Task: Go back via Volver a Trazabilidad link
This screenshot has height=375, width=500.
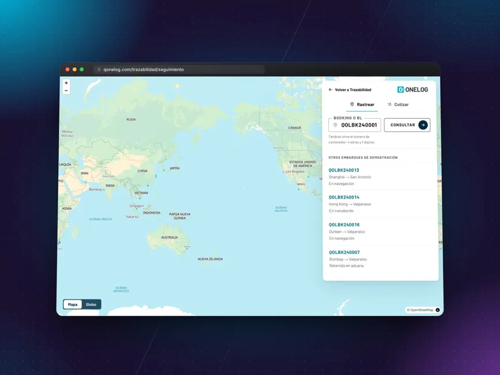Action: [353, 90]
